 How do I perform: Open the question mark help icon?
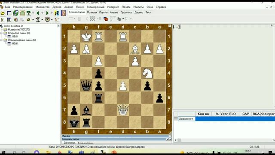63,13
